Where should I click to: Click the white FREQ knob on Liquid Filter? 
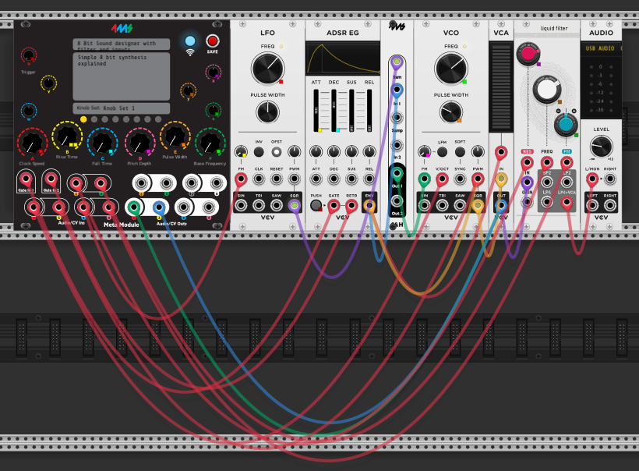tap(546, 90)
